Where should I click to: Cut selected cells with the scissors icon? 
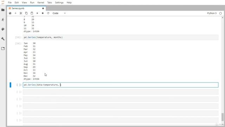tap(21, 13)
